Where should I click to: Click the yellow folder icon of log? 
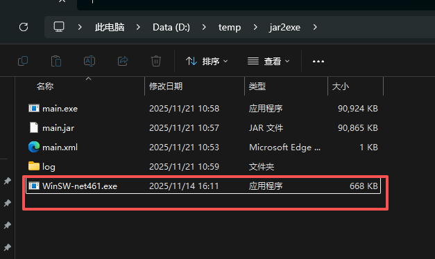pyautogui.click(x=34, y=166)
